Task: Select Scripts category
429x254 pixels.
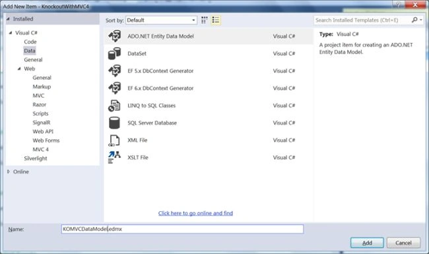Action: point(40,113)
